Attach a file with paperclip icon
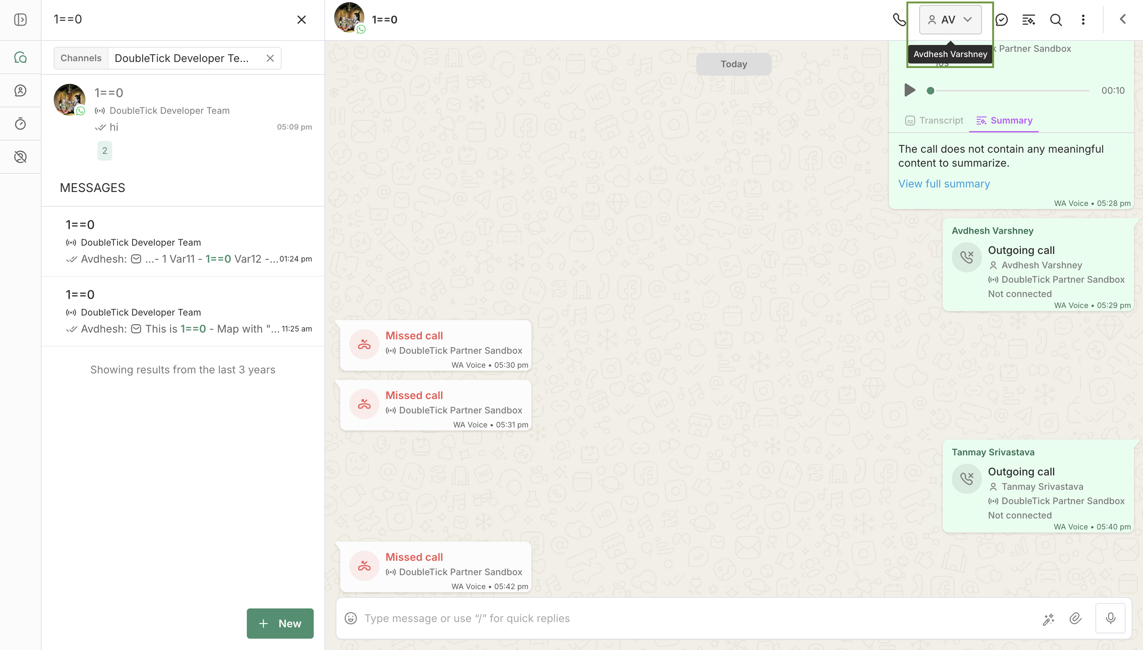Image resolution: width=1143 pixels, height=650 pixels. coord(1076,618)
